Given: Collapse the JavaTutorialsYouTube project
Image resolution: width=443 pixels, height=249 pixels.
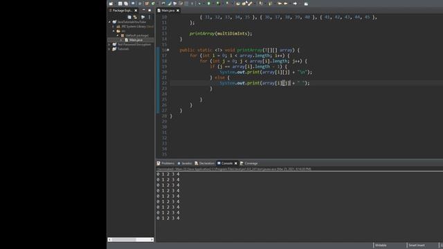Looking at the screenshot, I should coord(109,21).
